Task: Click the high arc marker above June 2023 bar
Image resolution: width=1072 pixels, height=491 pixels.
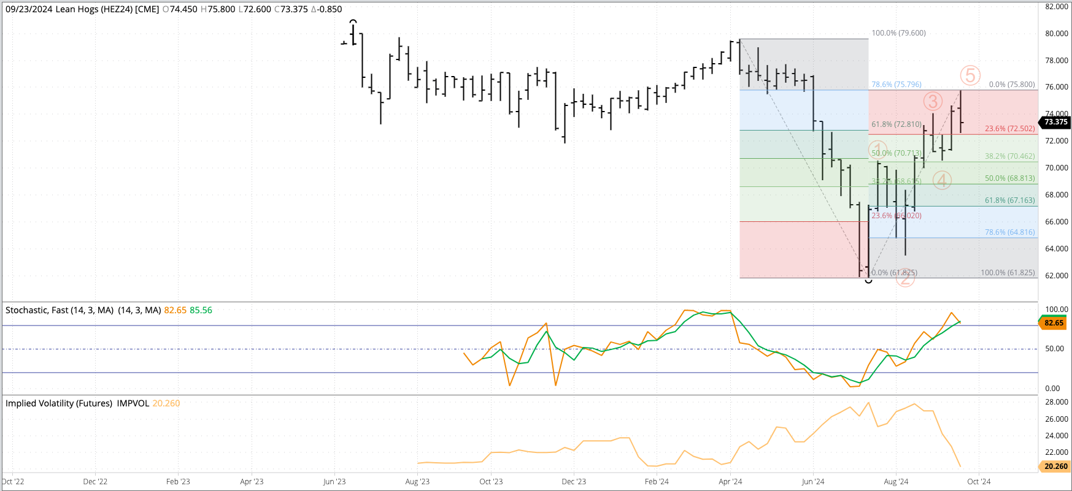Action: [x=353, y=22]
